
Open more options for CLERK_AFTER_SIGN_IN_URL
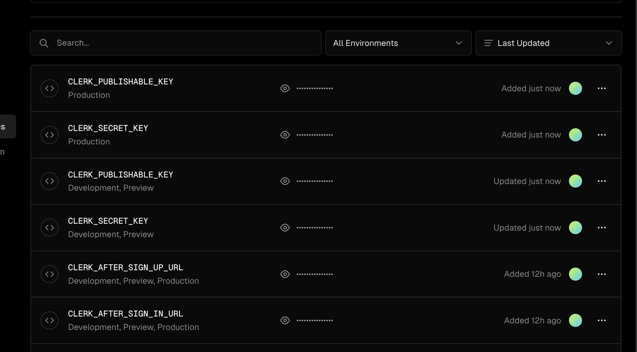[602, 320]
